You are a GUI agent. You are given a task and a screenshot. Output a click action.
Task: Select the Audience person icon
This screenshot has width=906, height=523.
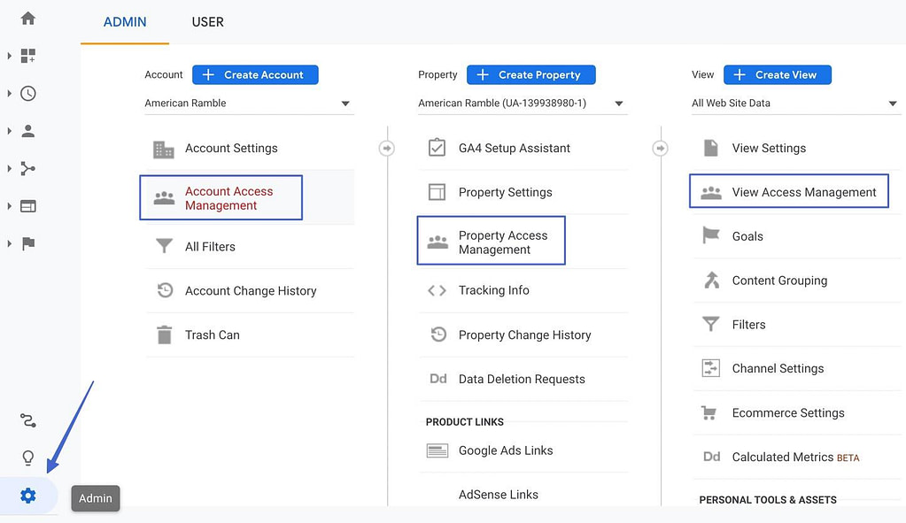point(27,130)
